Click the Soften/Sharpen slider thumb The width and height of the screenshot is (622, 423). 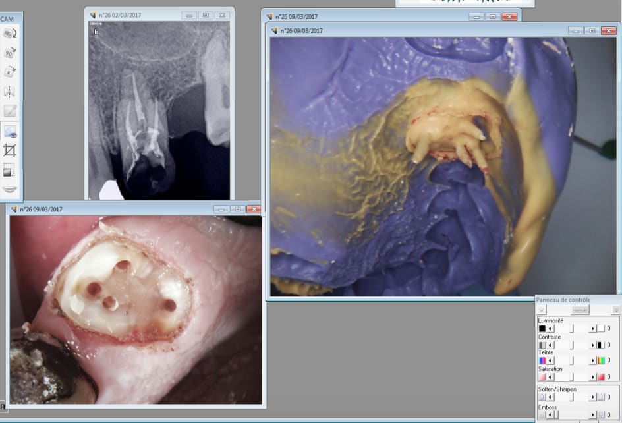click(x=572, y=397)
